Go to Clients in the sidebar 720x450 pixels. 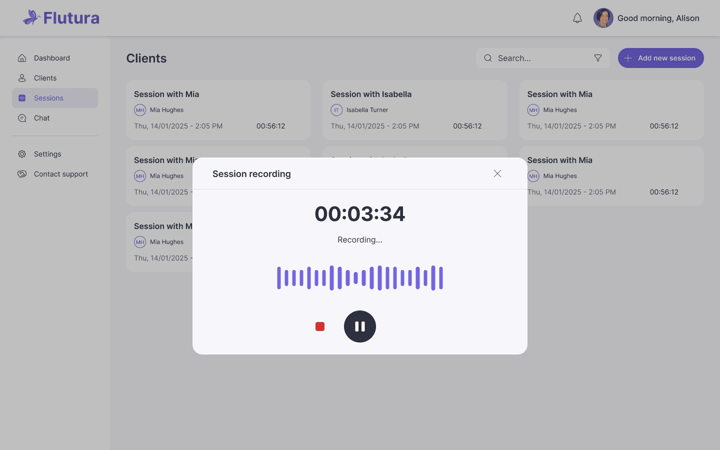tap(55, 78)
